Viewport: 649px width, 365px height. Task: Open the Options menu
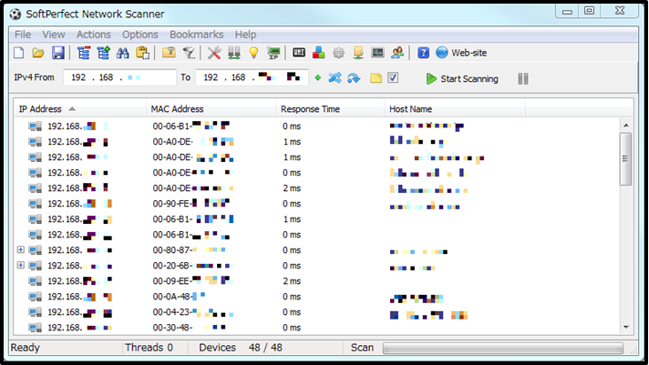coord(139,35)
